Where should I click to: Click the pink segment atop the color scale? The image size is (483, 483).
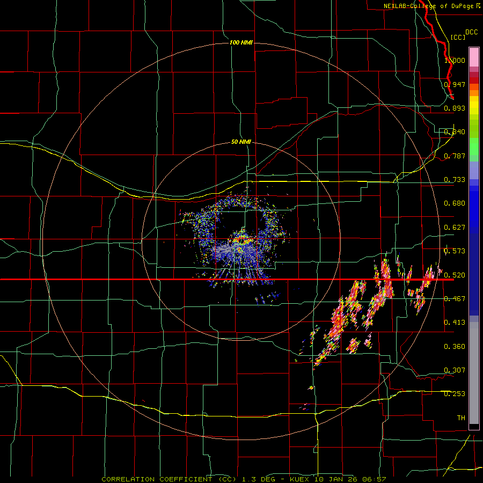click(474, 57)
